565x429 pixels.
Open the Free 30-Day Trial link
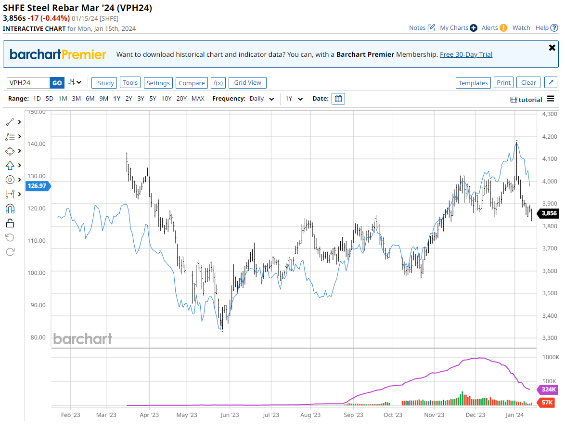click(466, 54)
